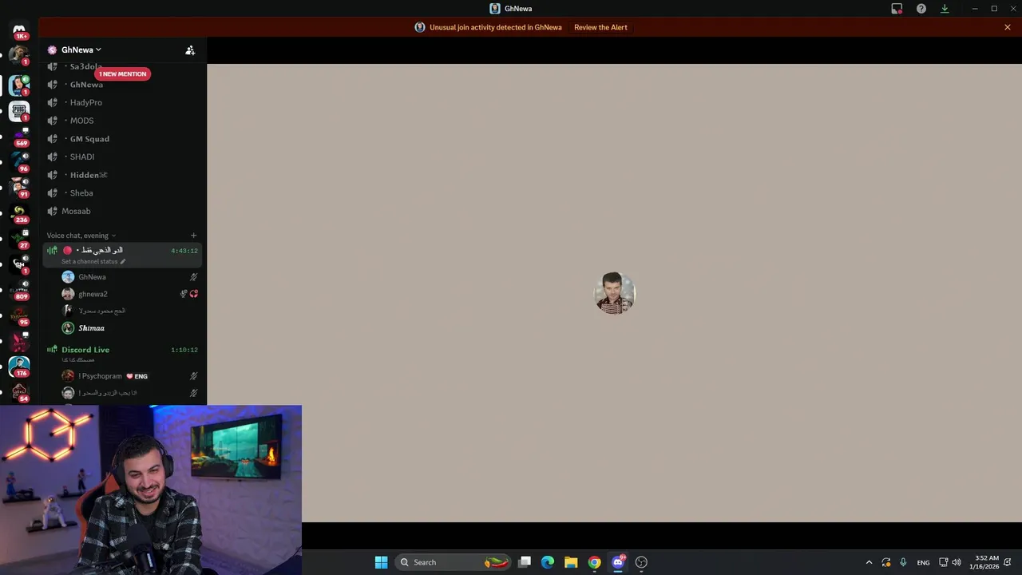Open server icon with 176 badge
1022x575 pixels.
[19, 367]
